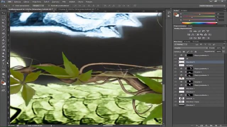Open the Filtr menu
Viewport: 227px width, 127px height.
[64, 2]
